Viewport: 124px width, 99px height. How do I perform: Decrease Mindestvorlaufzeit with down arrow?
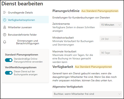coord(120,40)
